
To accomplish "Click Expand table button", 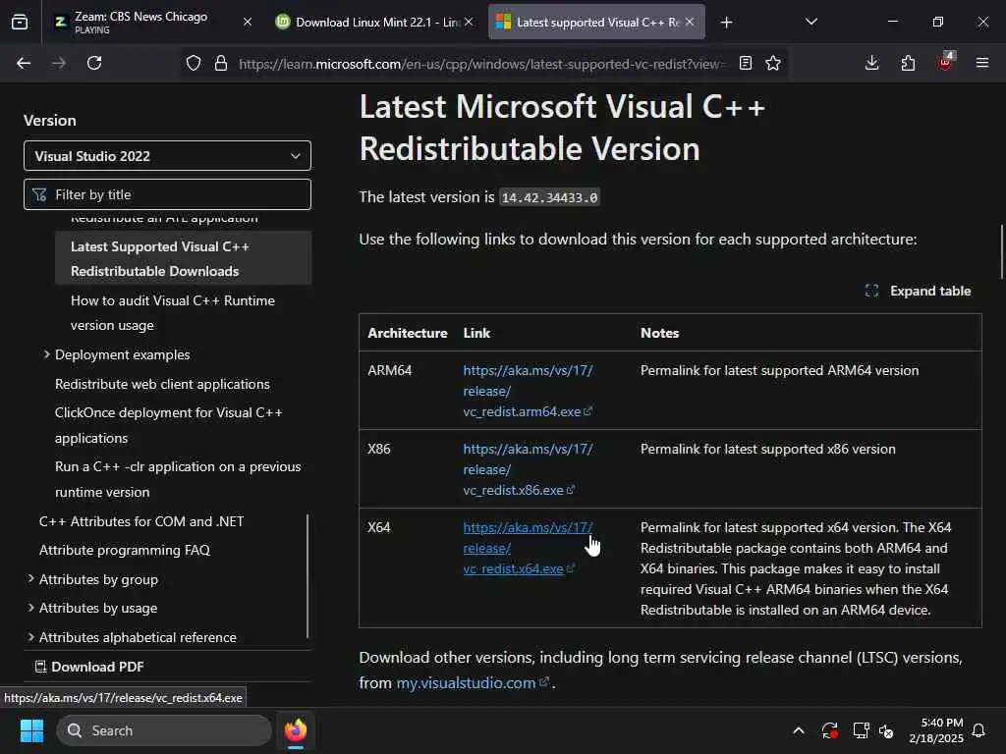I will [919, 291].
